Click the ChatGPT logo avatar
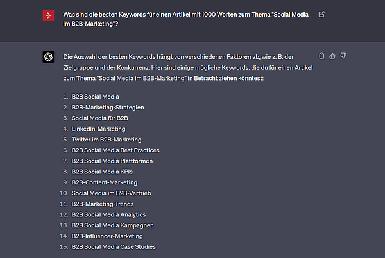This screenshot has width=385, height=258. click(48, 57)
